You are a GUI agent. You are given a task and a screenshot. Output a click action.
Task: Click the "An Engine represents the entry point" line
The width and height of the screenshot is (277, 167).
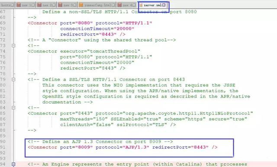(x=137, y=164)
